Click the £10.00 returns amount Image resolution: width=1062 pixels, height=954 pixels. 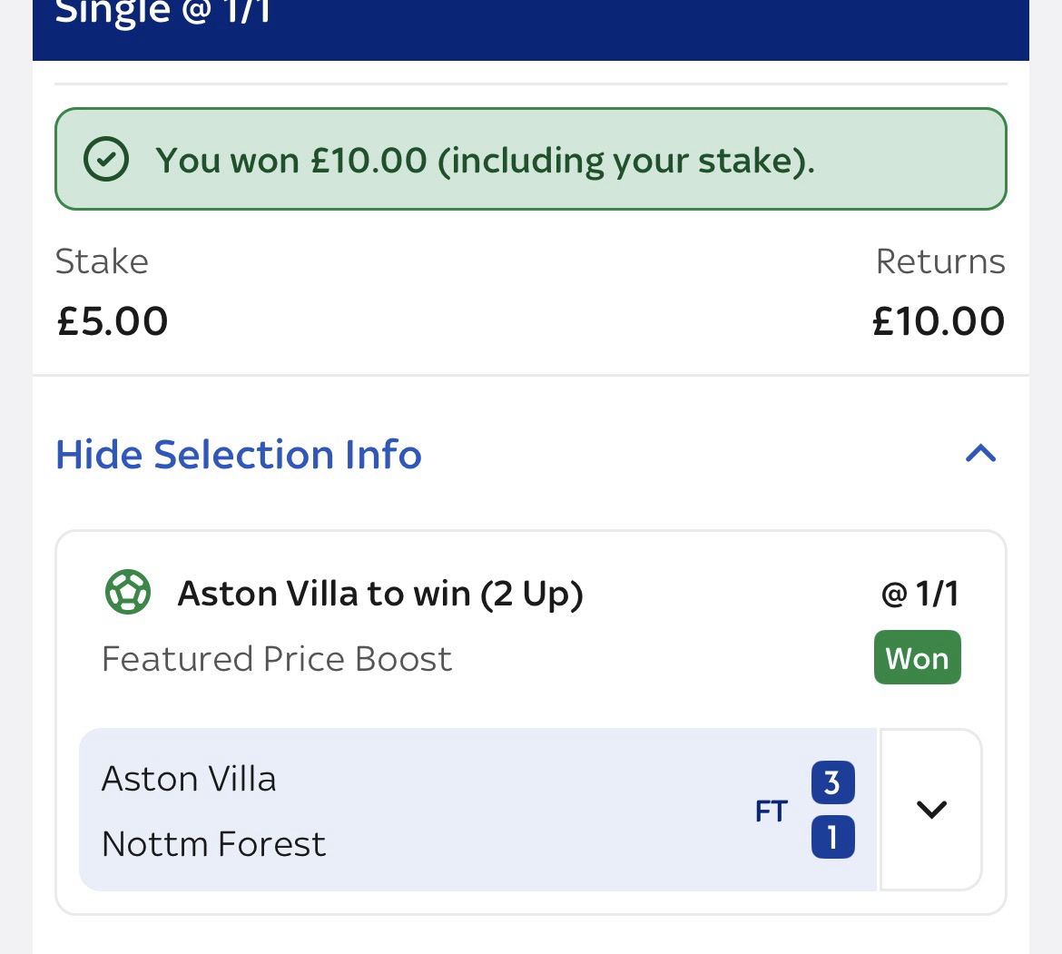[938, 321]
